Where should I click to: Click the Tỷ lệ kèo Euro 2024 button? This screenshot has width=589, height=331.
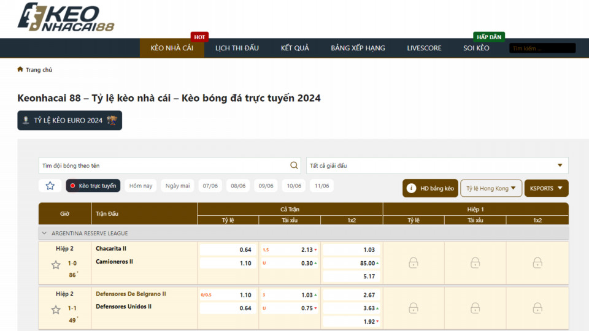point(69,120)
